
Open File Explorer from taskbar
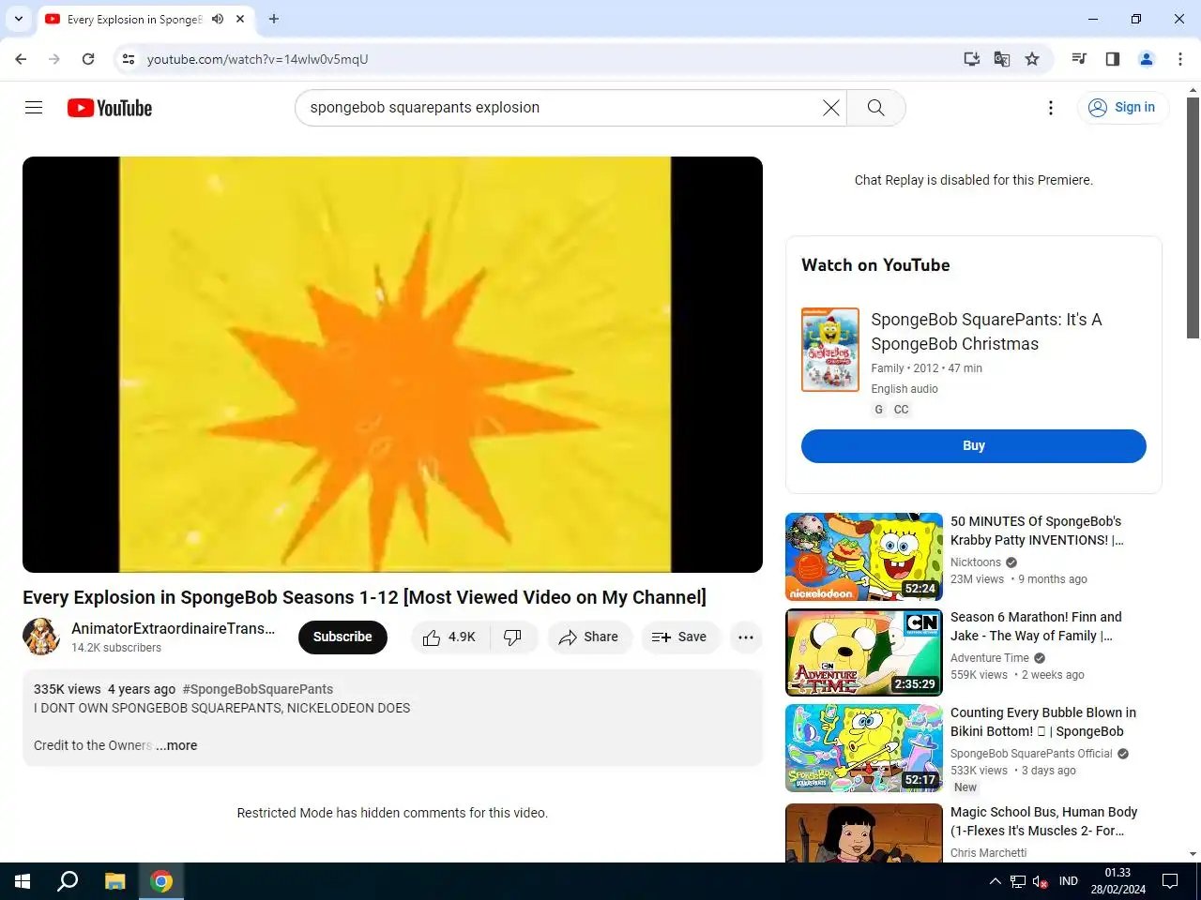pos(114,881)
